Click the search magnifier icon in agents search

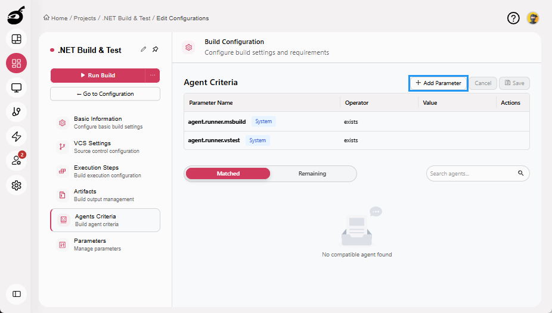(x=520, y=173)
